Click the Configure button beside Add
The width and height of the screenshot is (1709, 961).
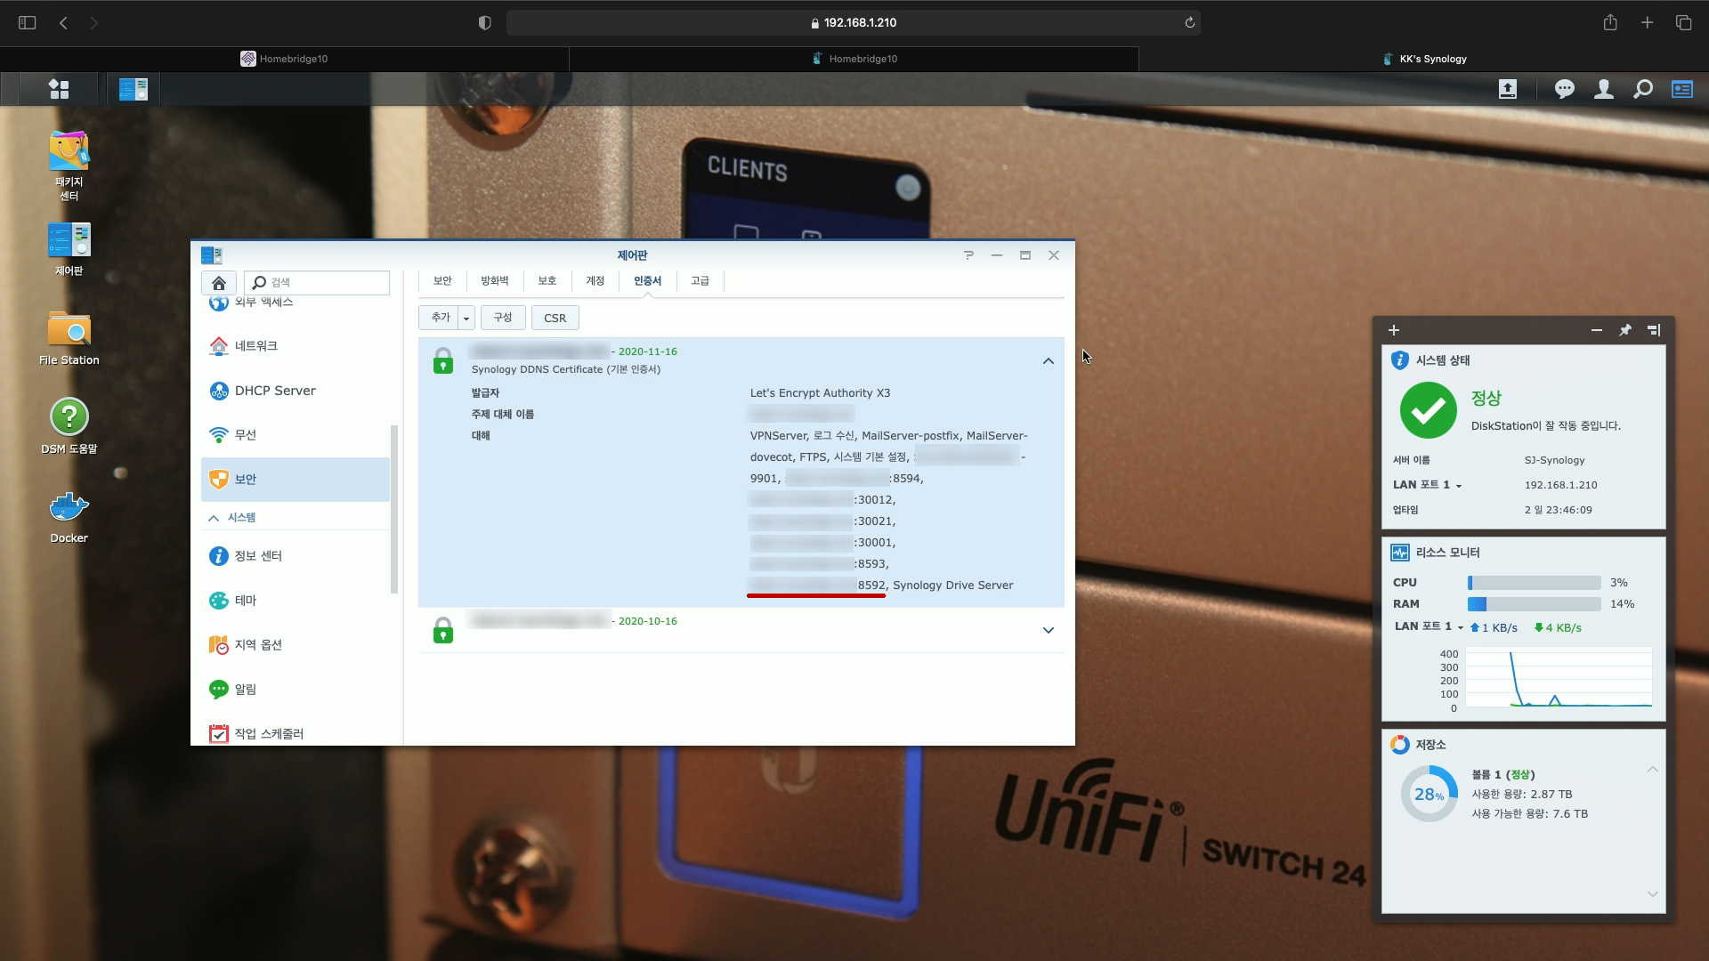(x=502, y=318)
